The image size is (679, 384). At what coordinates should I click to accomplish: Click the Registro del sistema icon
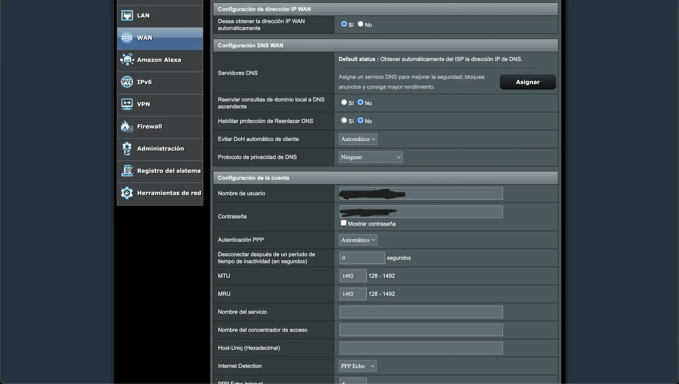tap(127, 171)
